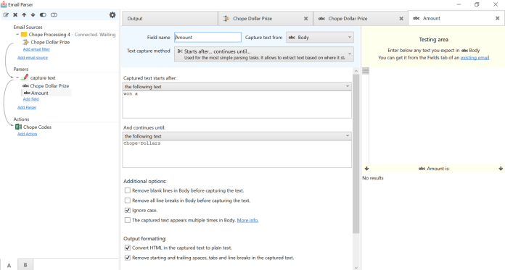The height and width of the screenshot is (270, 505).
Task: Switch to Chope Dollar Prize abc field tab
Action: coord(361,19)
